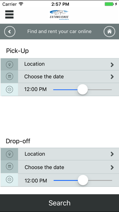Image resolution: width=119 pixels, height=212 pixels.
Task: Select the Pick-Up Location row
Action: point(60,64)
